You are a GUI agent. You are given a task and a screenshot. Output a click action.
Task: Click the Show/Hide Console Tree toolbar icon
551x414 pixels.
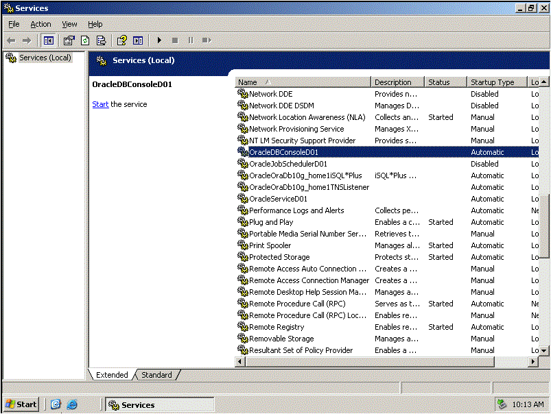[x=48, y=40]
